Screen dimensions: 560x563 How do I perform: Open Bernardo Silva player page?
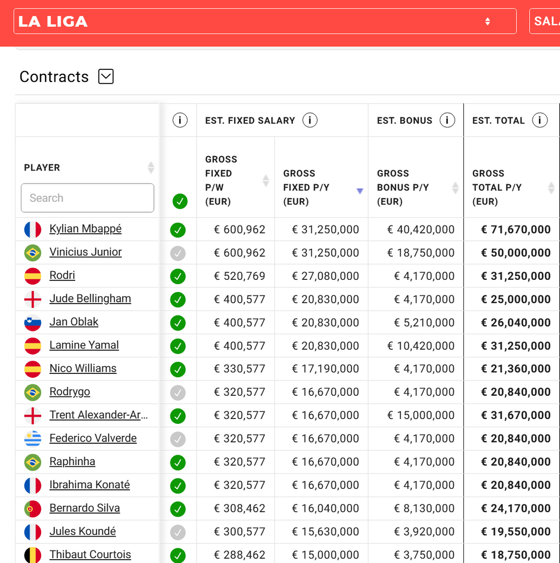tap(85, 509)
